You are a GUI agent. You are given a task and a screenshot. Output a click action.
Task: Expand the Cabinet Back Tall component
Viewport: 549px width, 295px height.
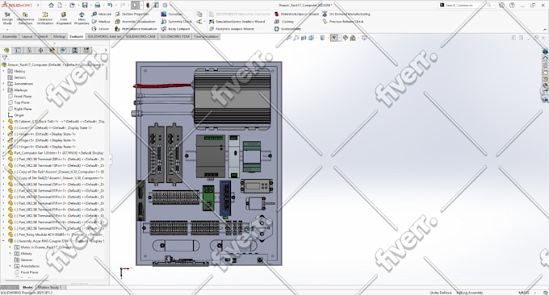pyautogui.click(x=4, y=121)
